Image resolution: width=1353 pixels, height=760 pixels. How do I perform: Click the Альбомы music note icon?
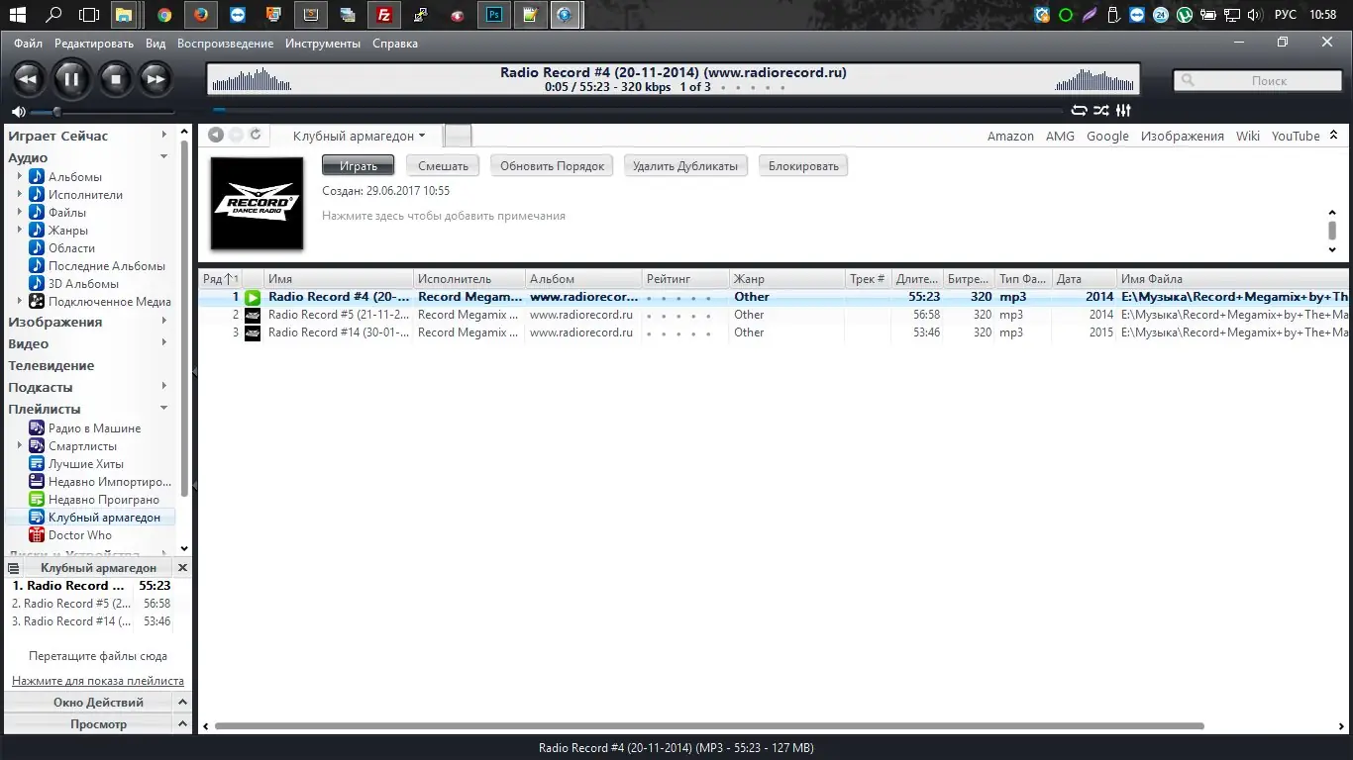point(37,177)
